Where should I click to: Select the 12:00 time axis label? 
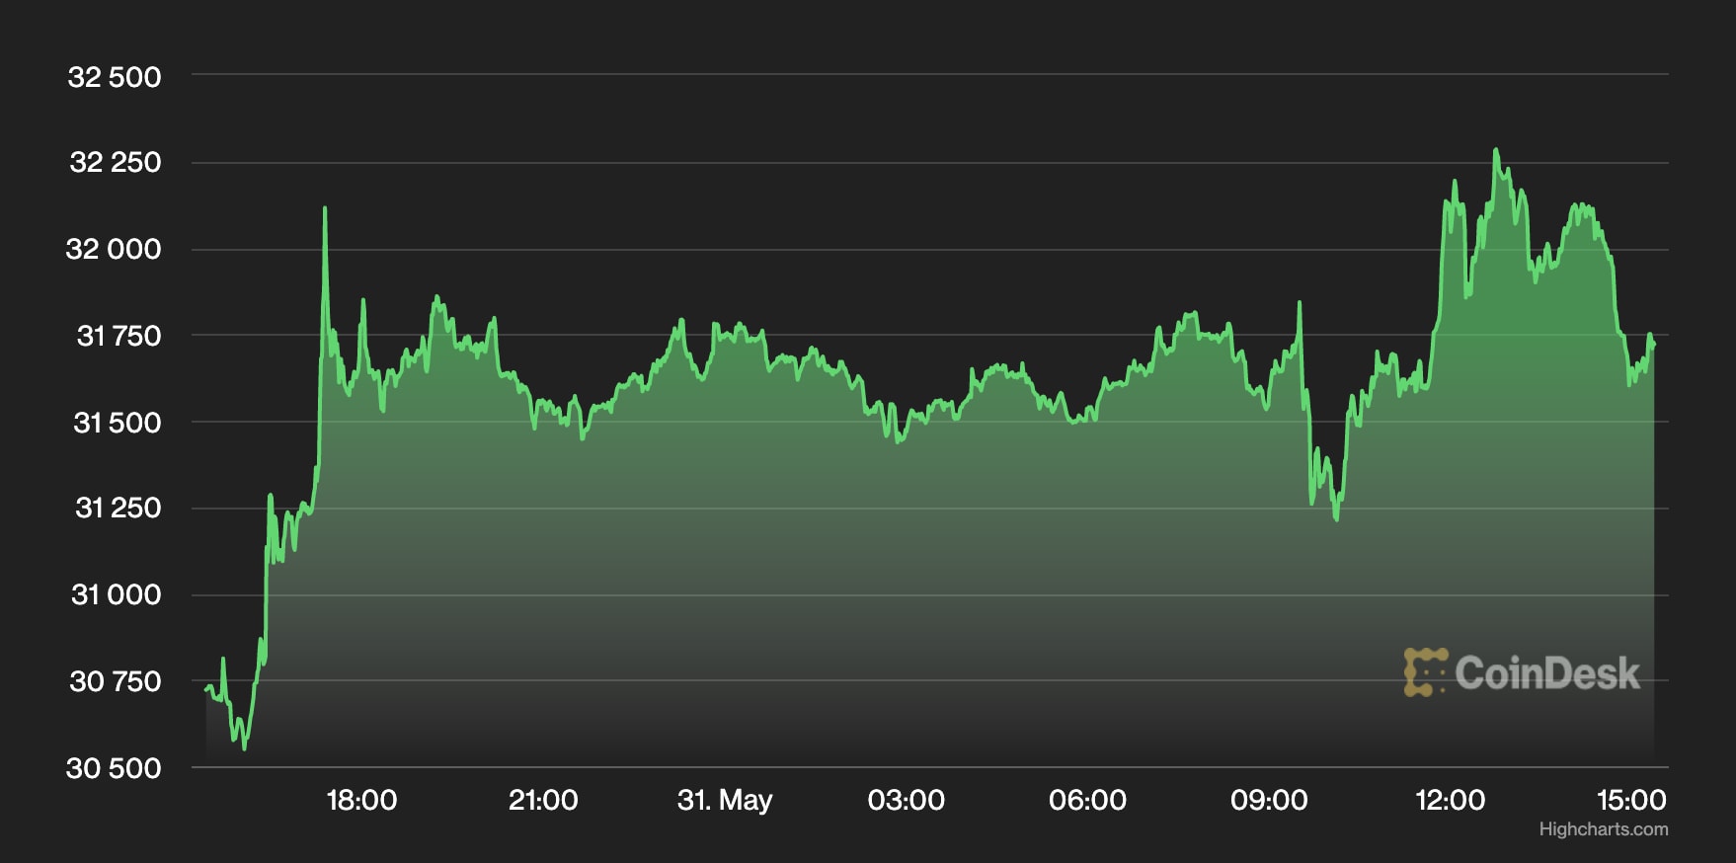click(1450, 800)
